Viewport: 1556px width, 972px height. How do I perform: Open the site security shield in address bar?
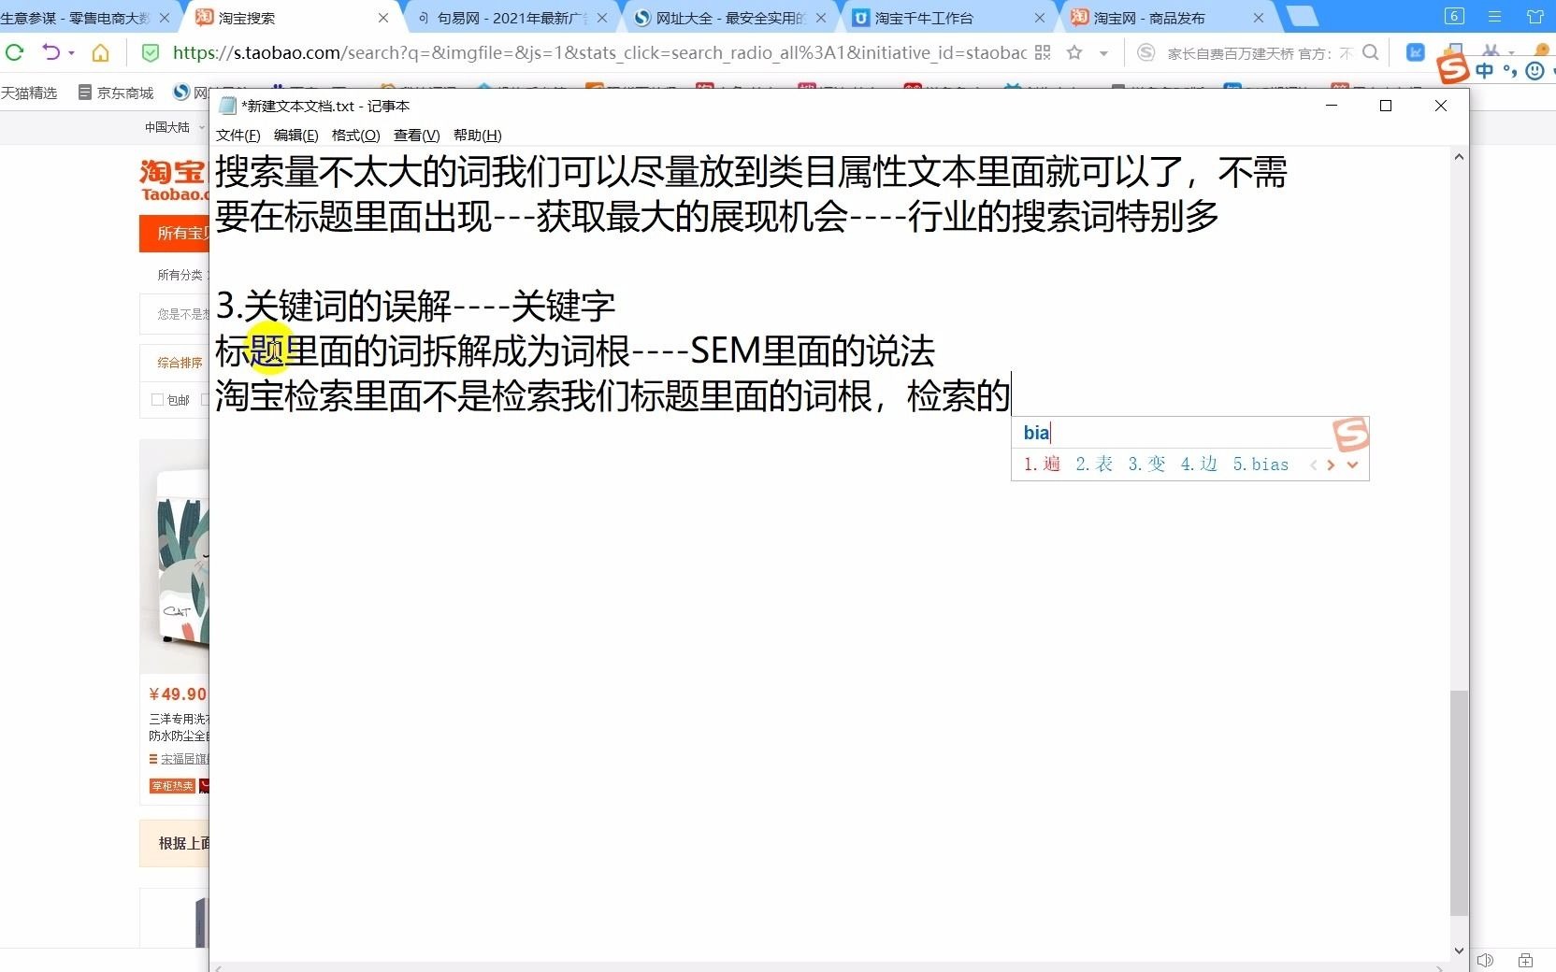151,53
